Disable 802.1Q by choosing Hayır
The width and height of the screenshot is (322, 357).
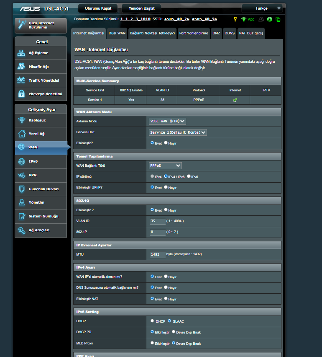(166, 210)
